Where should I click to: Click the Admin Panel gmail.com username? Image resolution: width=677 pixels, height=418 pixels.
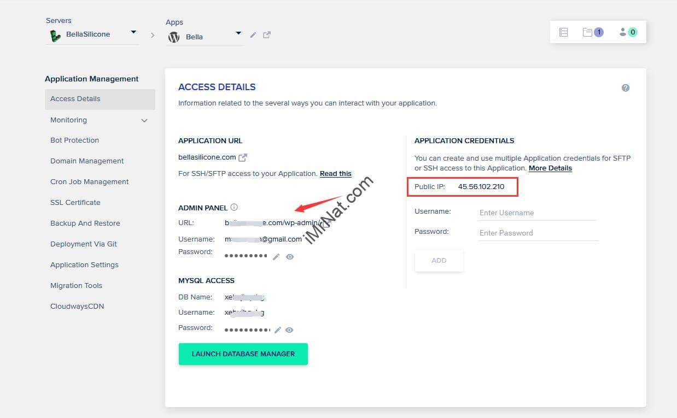(263, 239)
